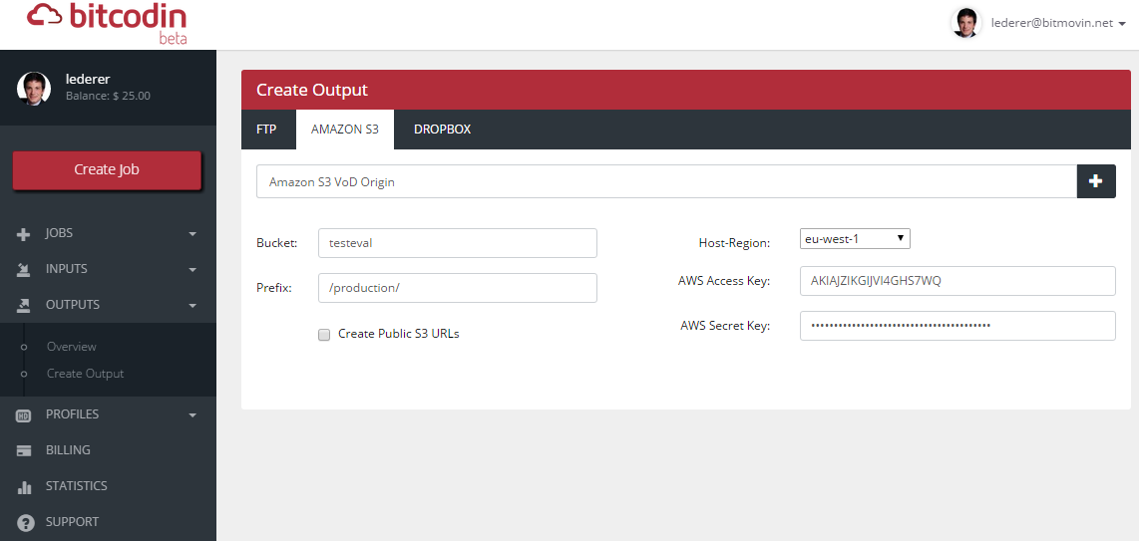1139x541 pixels.
Task: Click the Statistics bar chart icon
Action: 23,486
